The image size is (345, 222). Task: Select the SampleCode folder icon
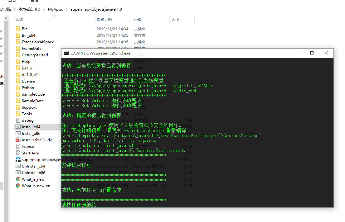[x=18, y=94]
